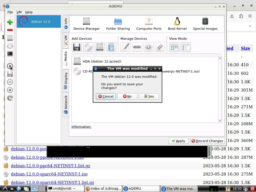256x192 pixels.
Task: Click the gear quick format icon
Action: coord(148,47)
